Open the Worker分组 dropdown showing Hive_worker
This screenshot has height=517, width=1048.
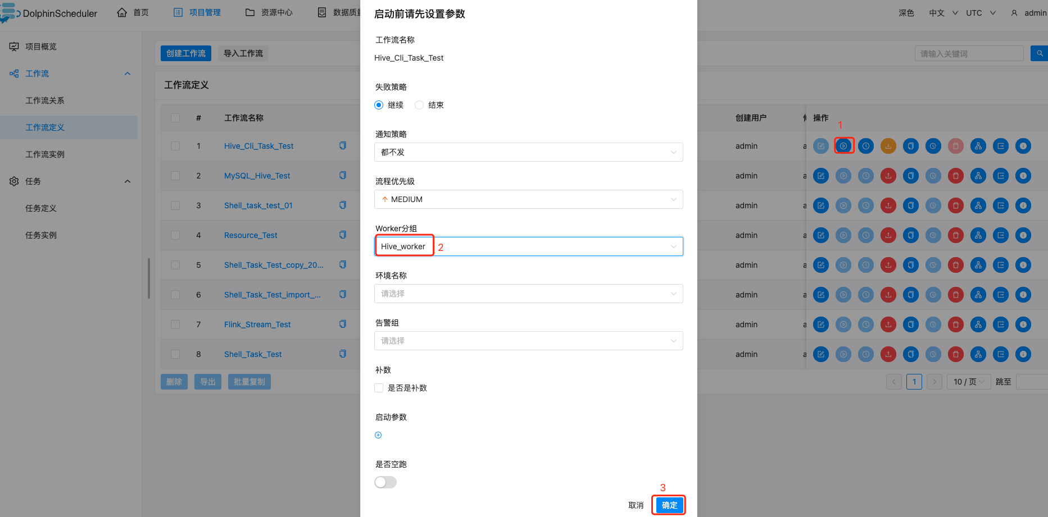coord(529,246)
